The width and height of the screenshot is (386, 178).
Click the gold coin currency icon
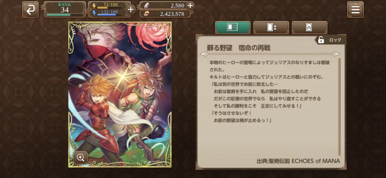point(145,14)
